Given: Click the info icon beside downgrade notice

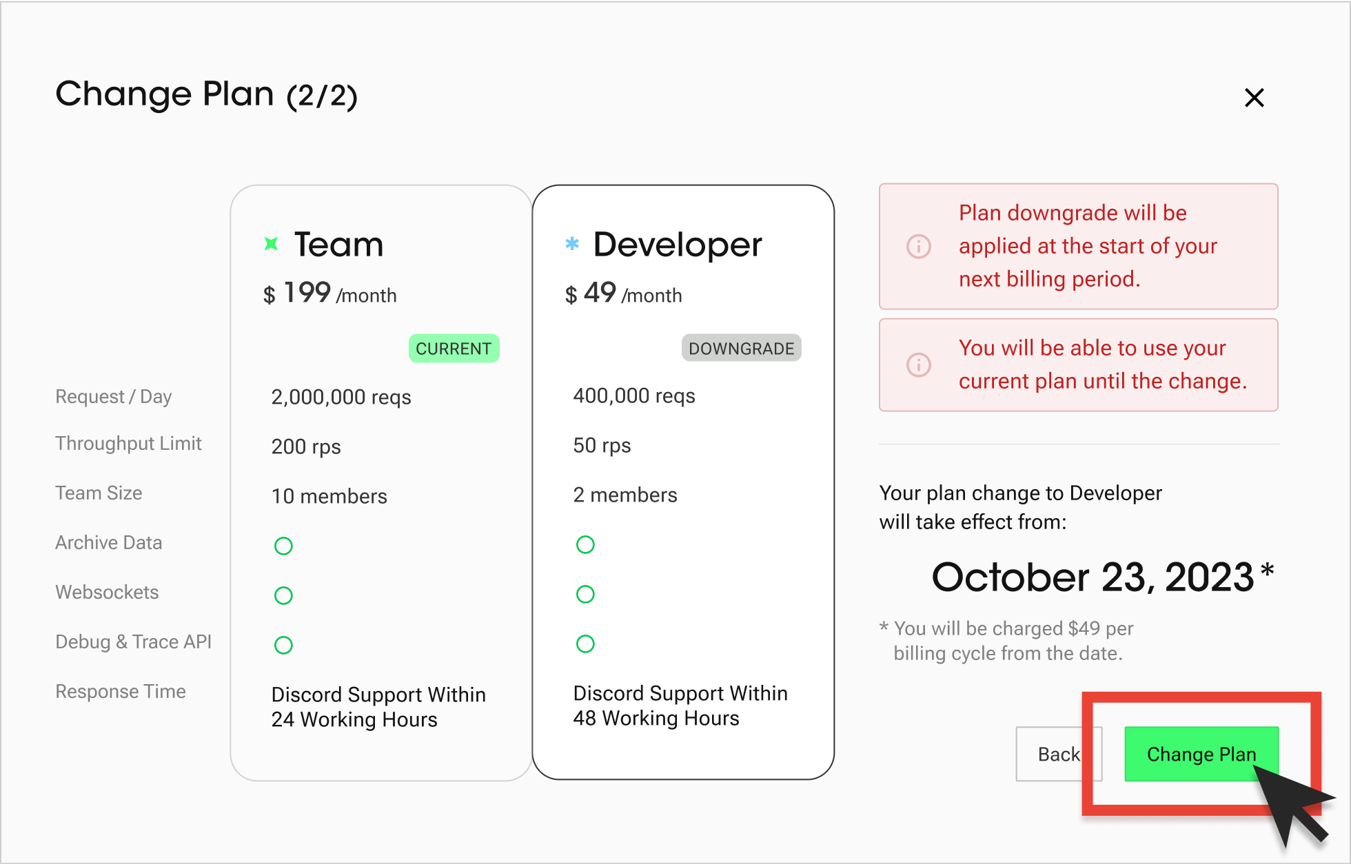Looking at the screenshot, I should click(x=918, y=246).
